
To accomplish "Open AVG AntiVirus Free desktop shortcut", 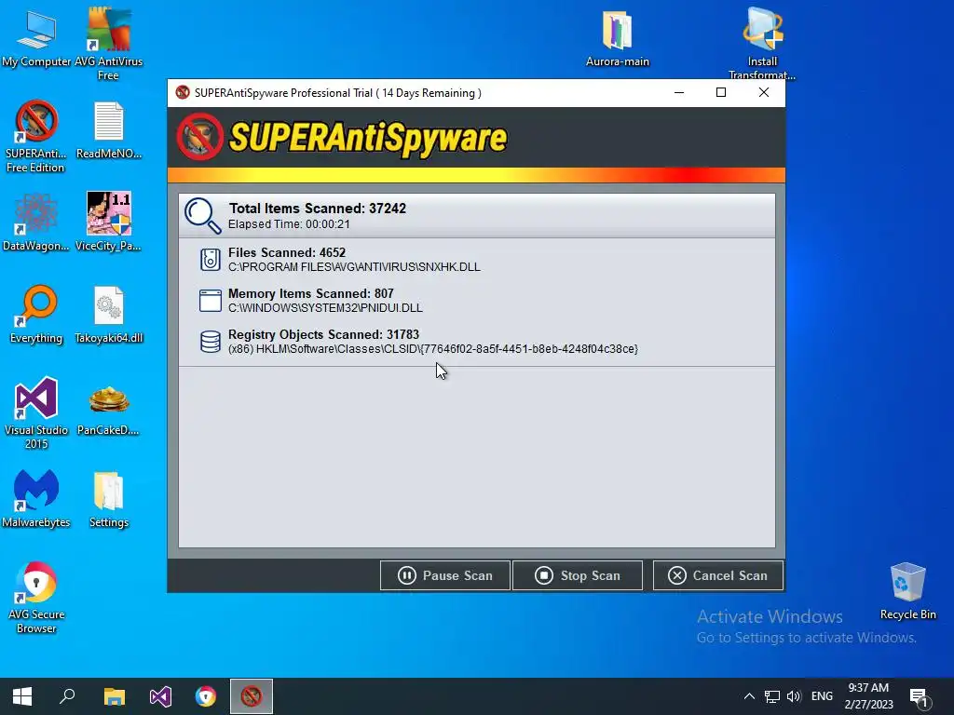I will [108, 43].
